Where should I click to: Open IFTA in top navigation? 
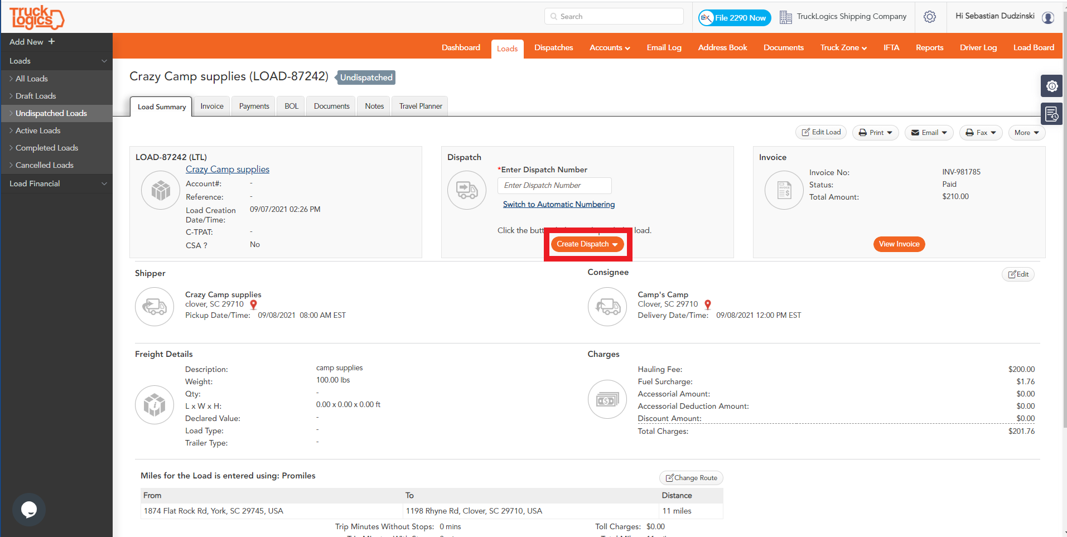(x=891, y=47)
